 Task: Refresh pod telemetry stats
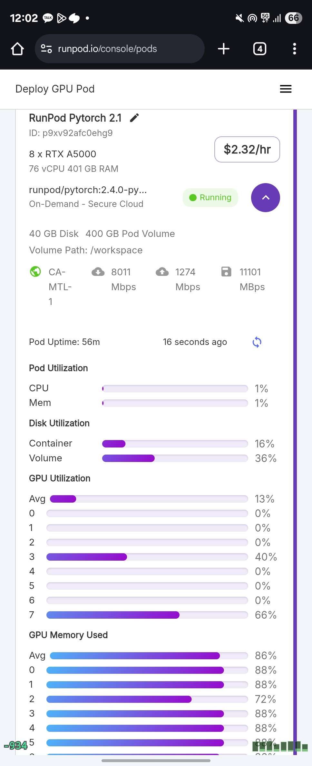pyautogui.click(x=257, y=342)
